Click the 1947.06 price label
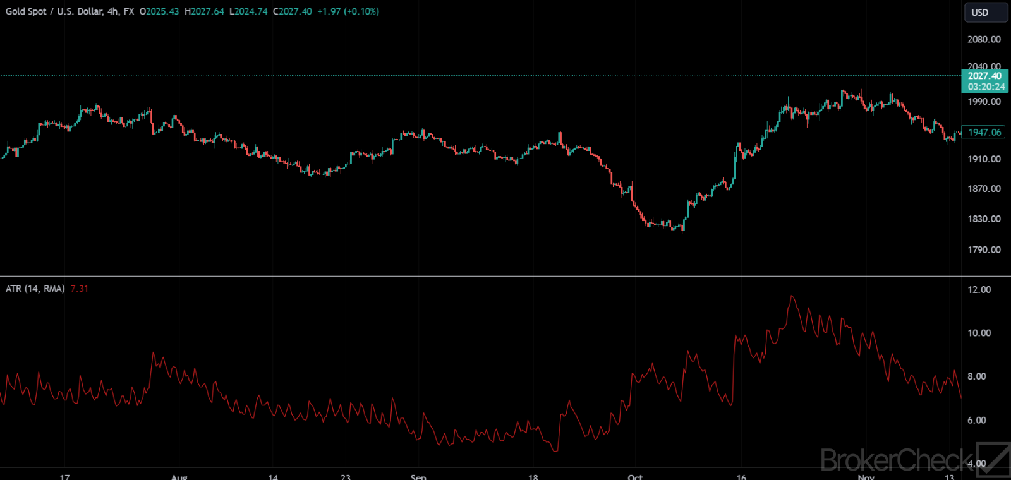This screenshot has height=480, width=1011. 984,132
